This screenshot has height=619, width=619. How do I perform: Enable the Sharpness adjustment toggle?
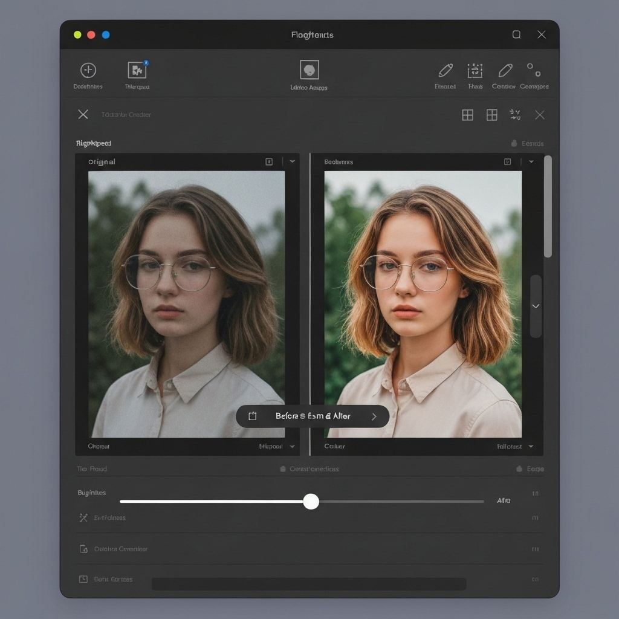[537, 517]
